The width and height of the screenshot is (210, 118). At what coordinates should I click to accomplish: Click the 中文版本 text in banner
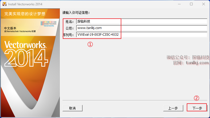click(x=10, y=28)
